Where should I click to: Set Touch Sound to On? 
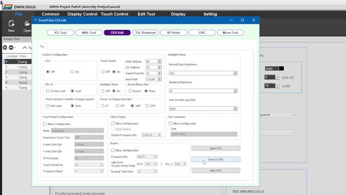(114, 72)
